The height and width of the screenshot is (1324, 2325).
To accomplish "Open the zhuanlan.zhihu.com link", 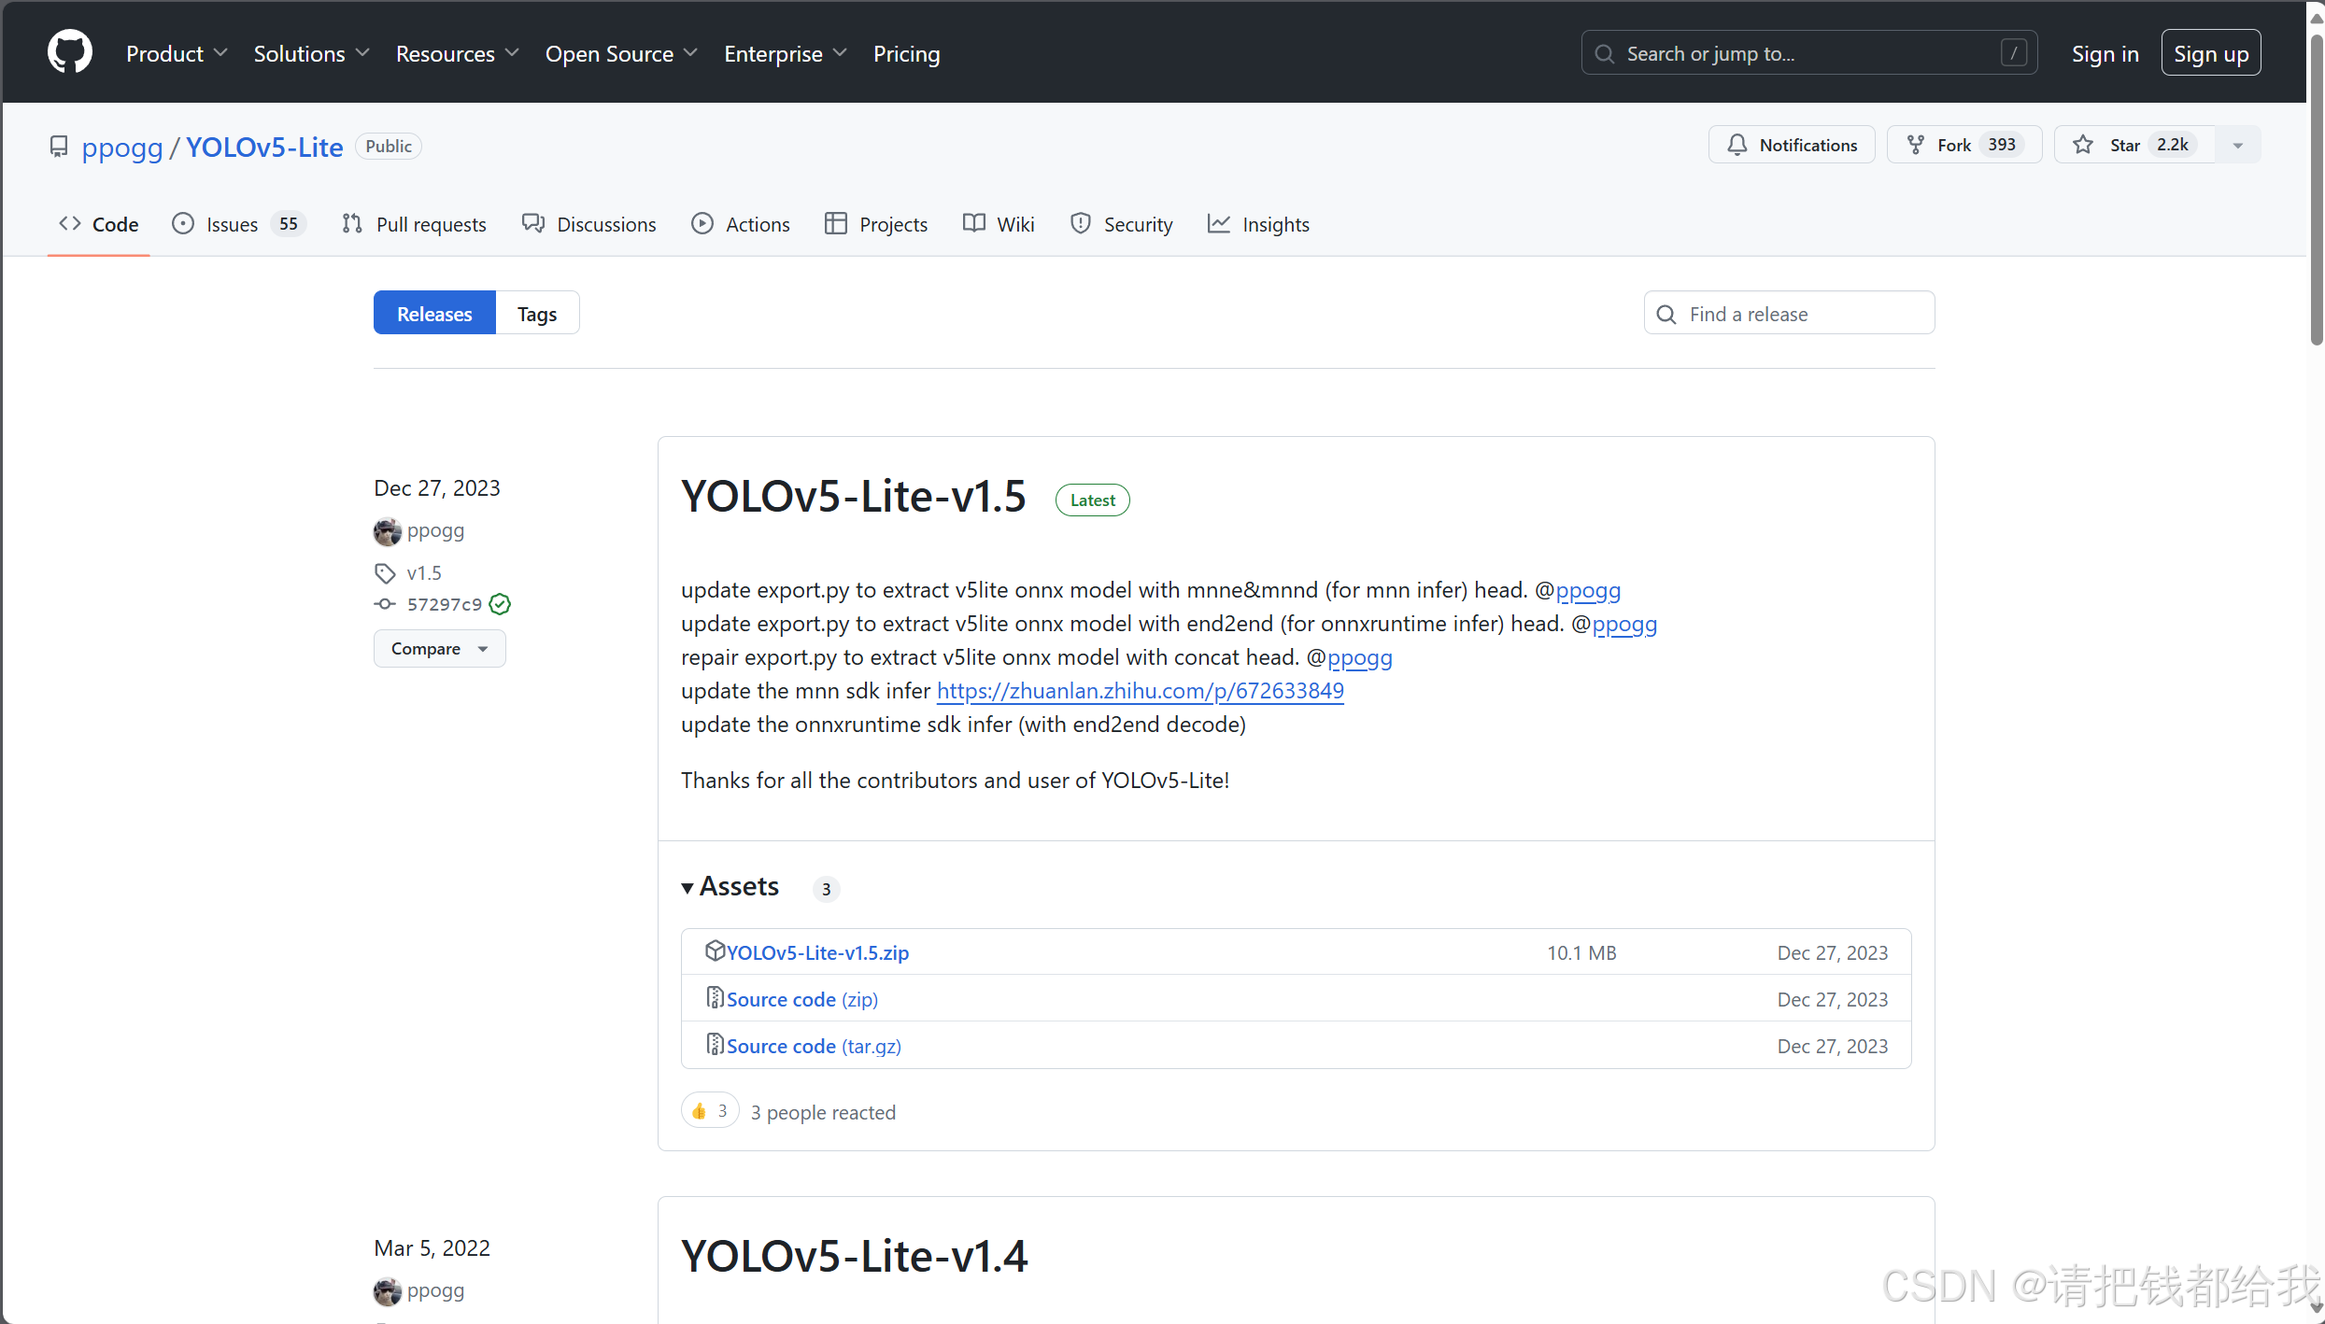I will click(x=1141, y=691).
